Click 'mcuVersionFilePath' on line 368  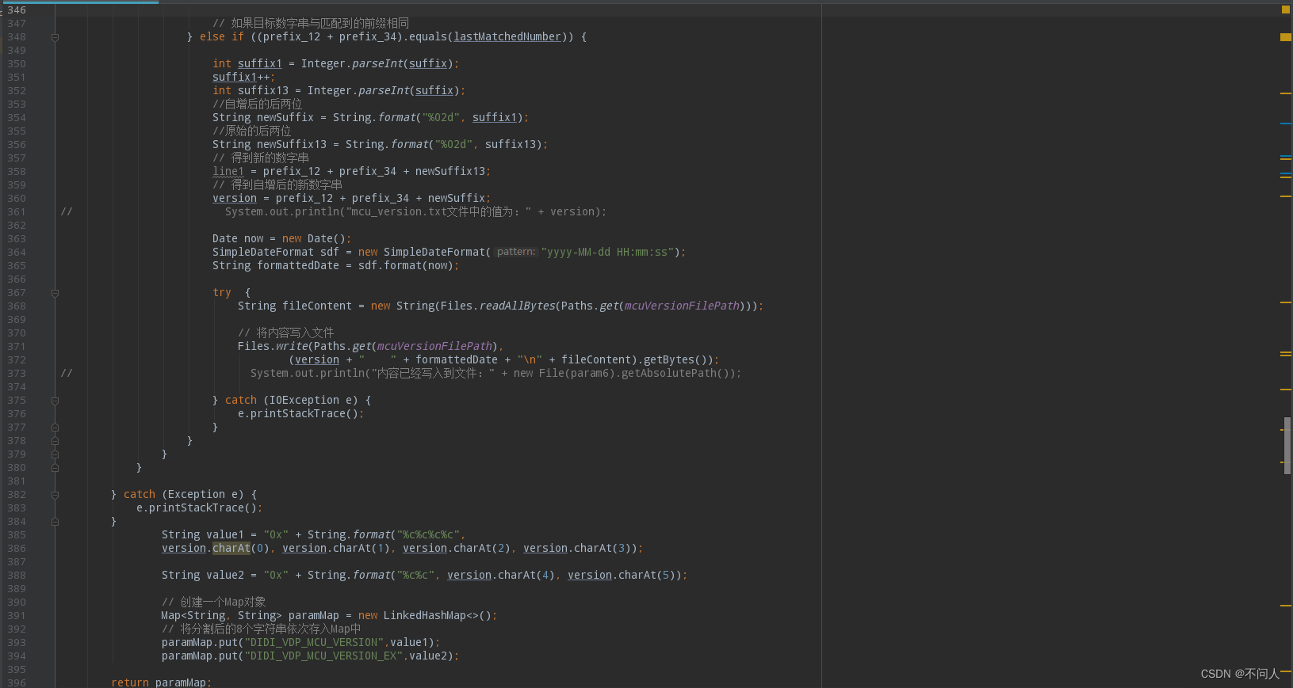point(682,306)
